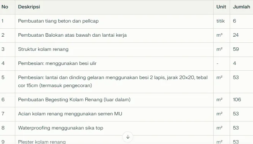Click m² unit in Waterproofing row
Screen dimensions: 253x144
[219, 128]
